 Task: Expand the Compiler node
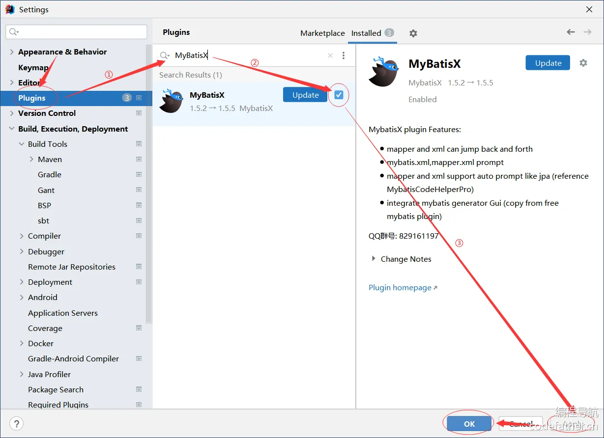(x=22, y=236)
